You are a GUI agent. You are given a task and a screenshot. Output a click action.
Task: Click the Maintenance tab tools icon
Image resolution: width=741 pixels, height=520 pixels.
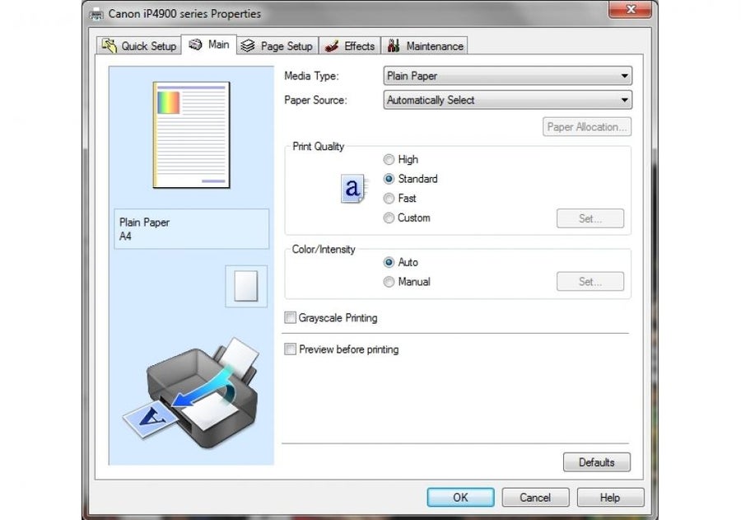[x=394, y=45]
